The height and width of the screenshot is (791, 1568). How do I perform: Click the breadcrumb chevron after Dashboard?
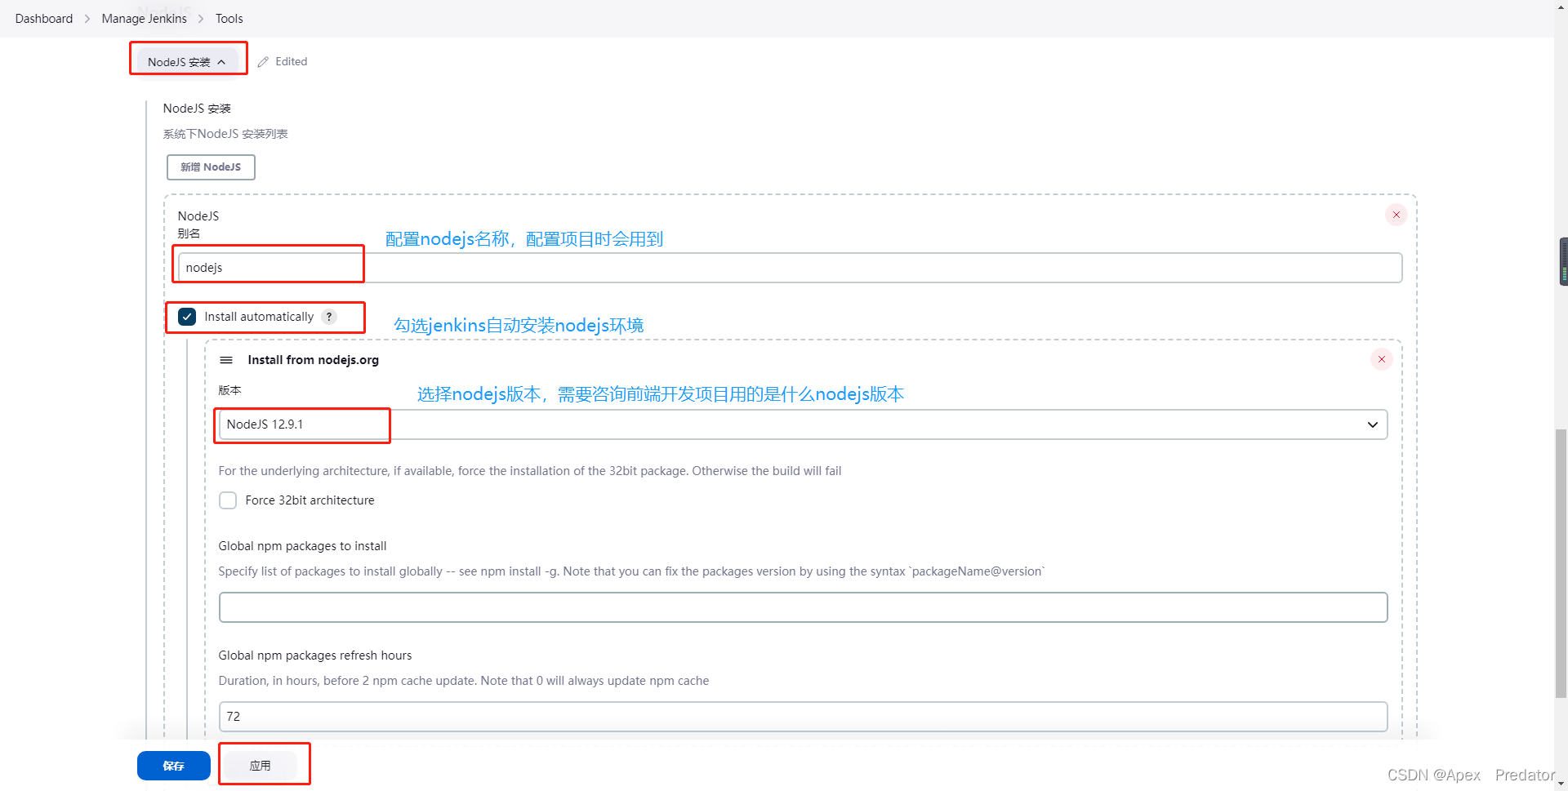click(x=87, y=19)
